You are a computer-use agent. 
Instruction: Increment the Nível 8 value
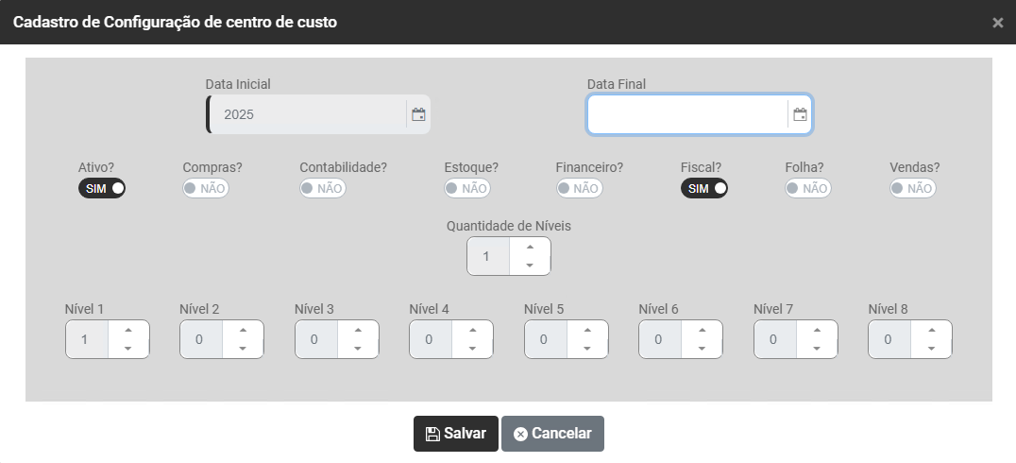pos(931,330)
